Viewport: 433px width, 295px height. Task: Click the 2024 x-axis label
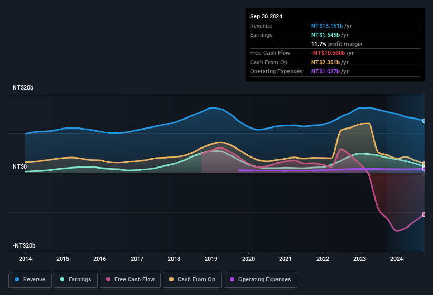[x=397, y=259]
